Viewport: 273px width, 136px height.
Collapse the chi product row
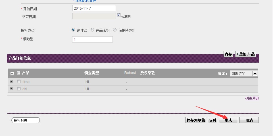pyautogui.click(x=11, y=89)
